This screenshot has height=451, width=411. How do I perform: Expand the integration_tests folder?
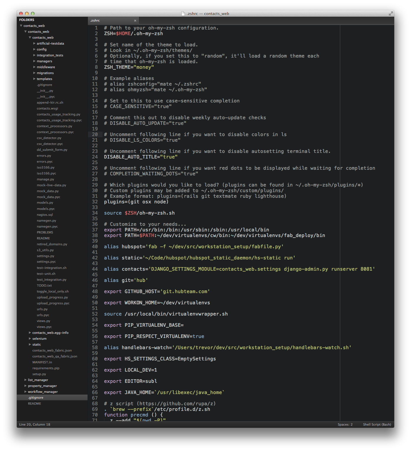tap(34, 55)
